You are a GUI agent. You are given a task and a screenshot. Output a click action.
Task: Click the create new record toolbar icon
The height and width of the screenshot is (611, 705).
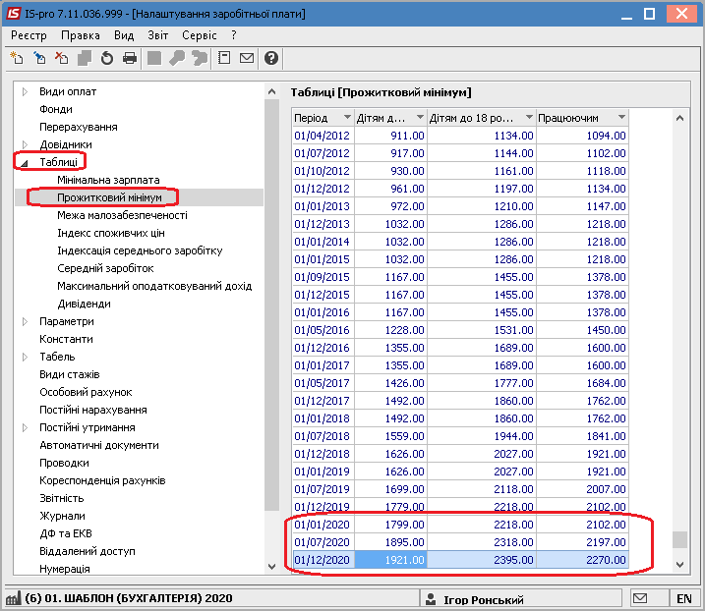click(17, 58)
